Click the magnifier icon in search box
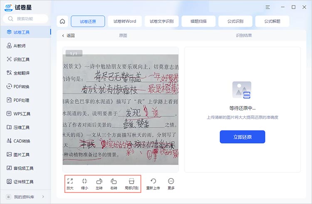 click(x=10, y=19)
